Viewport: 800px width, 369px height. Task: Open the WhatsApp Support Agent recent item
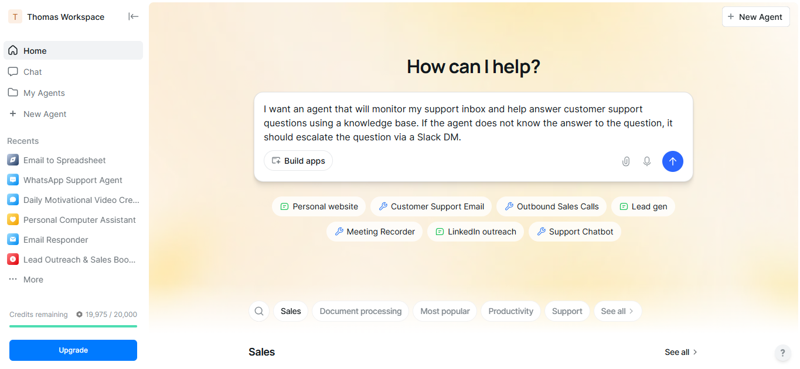click(x=73, y=180)
